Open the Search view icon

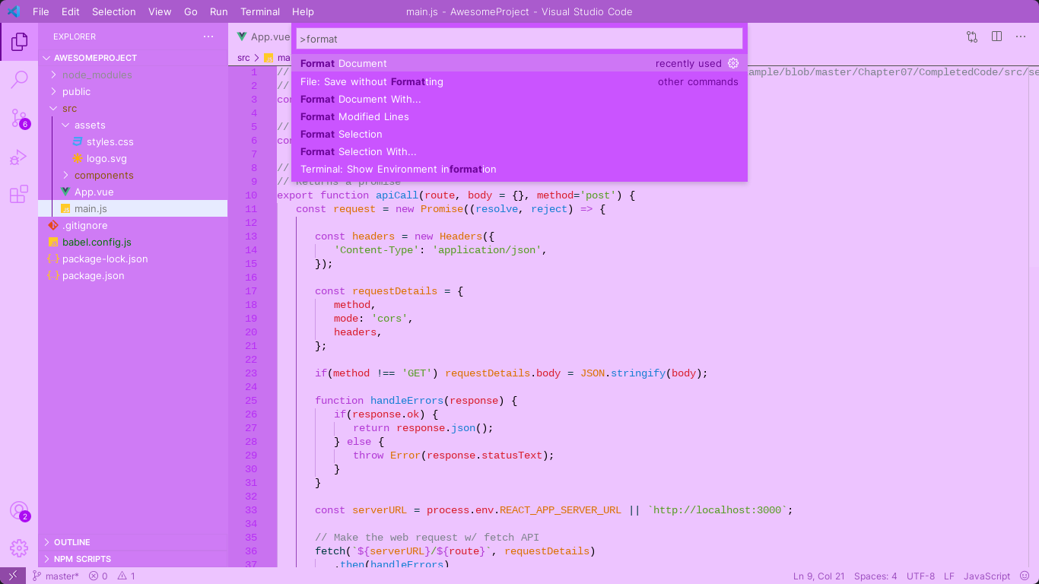19,79
